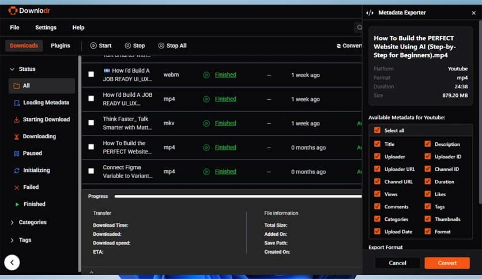Uncheck the Likes metadata checkbox

tap(428, 194)
